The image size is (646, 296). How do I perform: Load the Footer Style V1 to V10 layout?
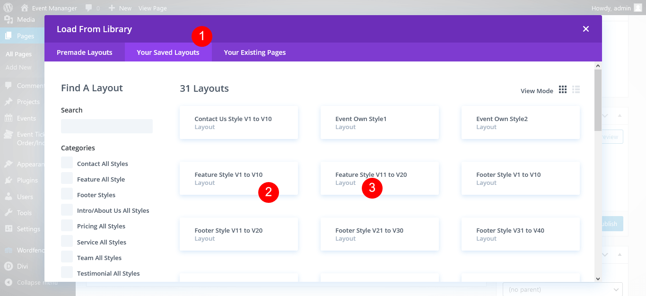(521, 178)
